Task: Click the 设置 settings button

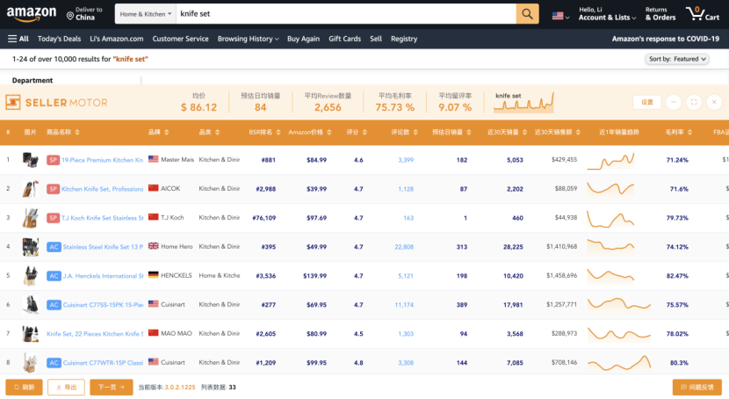Action: tap(646, 102)
